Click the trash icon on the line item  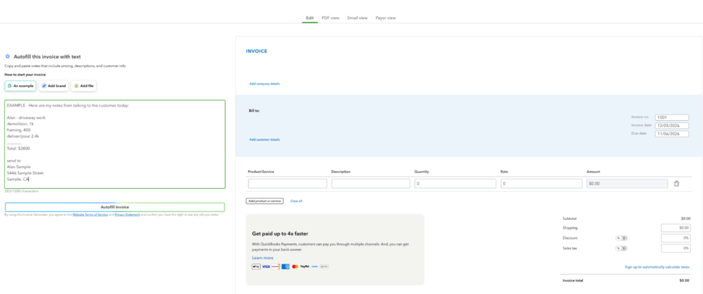point(676,183)
